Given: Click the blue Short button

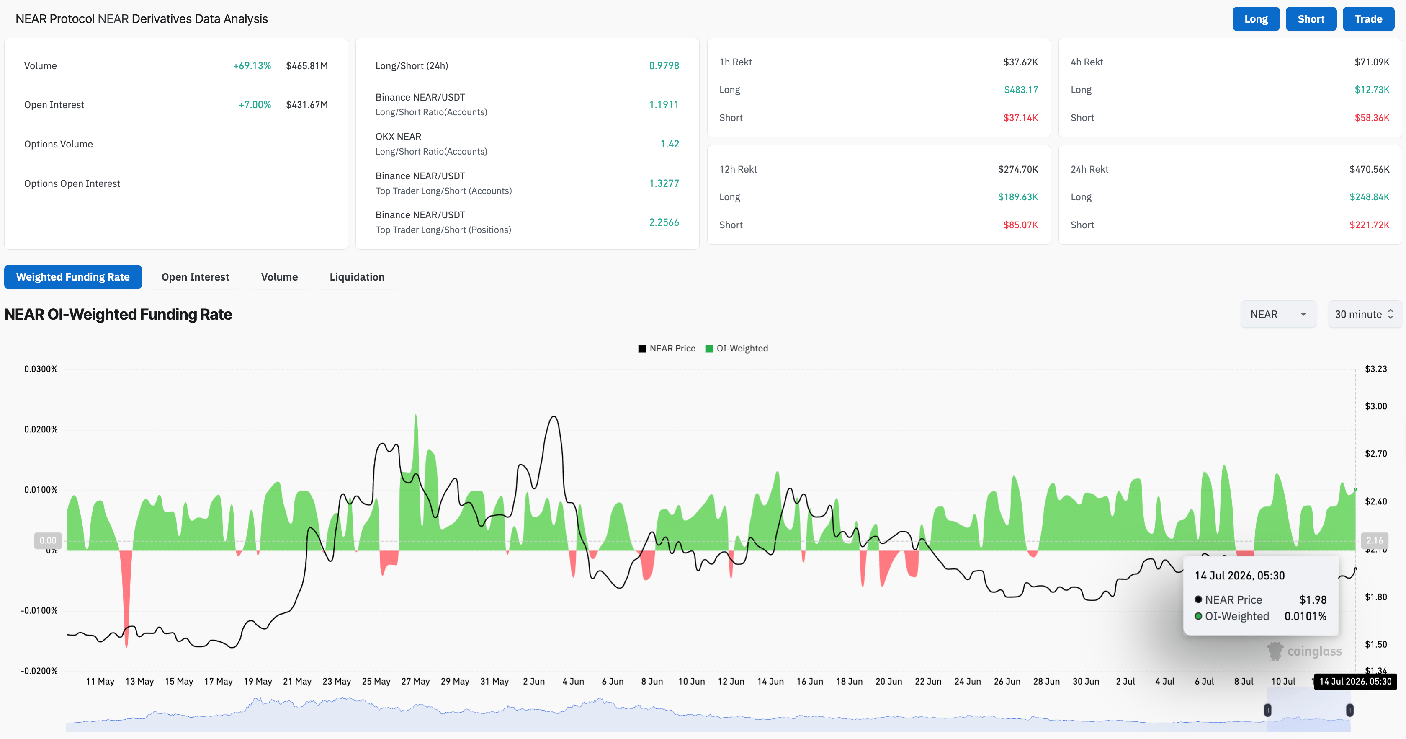Looking at the screenshot, I should coord(1311,19).
